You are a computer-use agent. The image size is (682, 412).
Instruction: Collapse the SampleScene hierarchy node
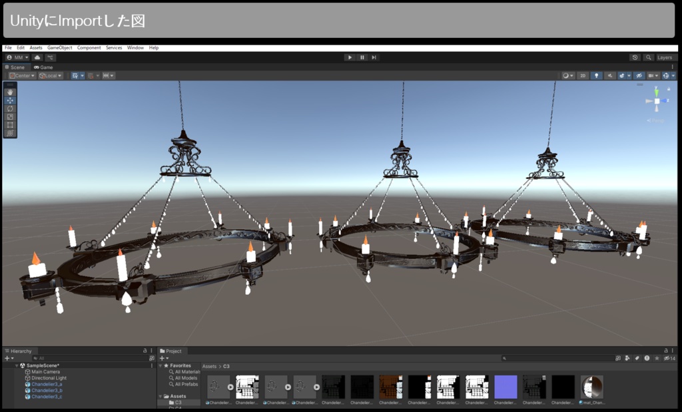point(17,366)
